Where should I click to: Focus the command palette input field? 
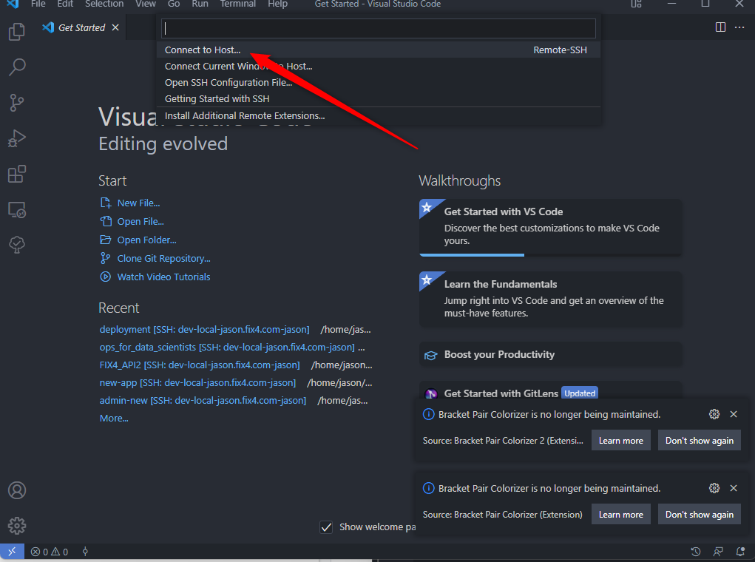point(379,28)
